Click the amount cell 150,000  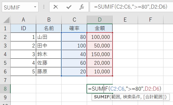coord(100,54)
